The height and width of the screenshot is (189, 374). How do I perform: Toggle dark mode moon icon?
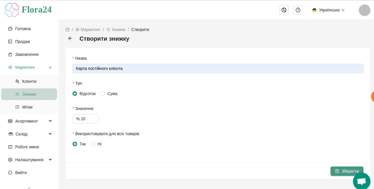(x=284, y=10)
